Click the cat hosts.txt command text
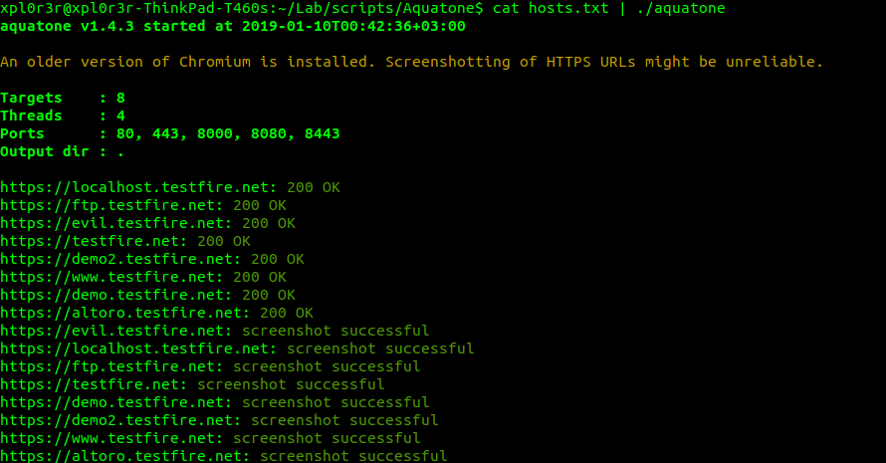The image size is (886, 463). click(x=551, y=9)
